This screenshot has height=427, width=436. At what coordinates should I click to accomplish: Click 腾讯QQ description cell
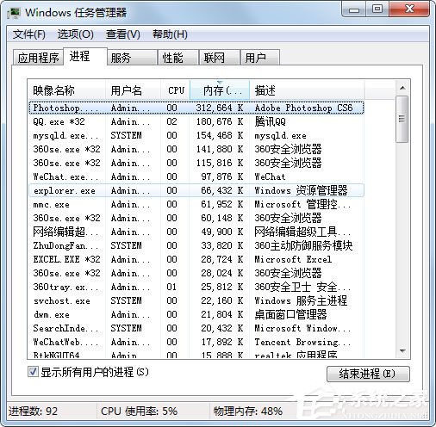(x=271, y=121)
